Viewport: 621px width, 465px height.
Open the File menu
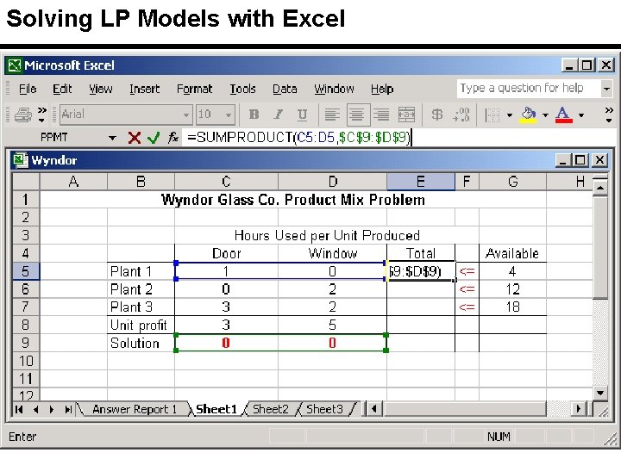[28, 89]
